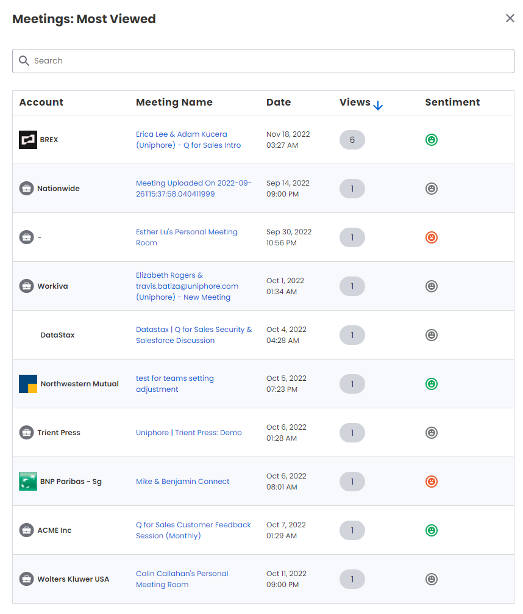The image size is (523, 614).
Task: Click the ACME Inc account name
Action: tap(54, 530)
